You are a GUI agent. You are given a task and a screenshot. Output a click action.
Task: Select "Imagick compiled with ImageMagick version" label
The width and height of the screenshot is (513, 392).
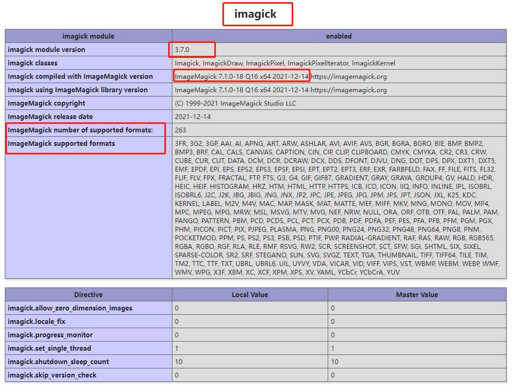pyautogui.click(x=80, y=77)
